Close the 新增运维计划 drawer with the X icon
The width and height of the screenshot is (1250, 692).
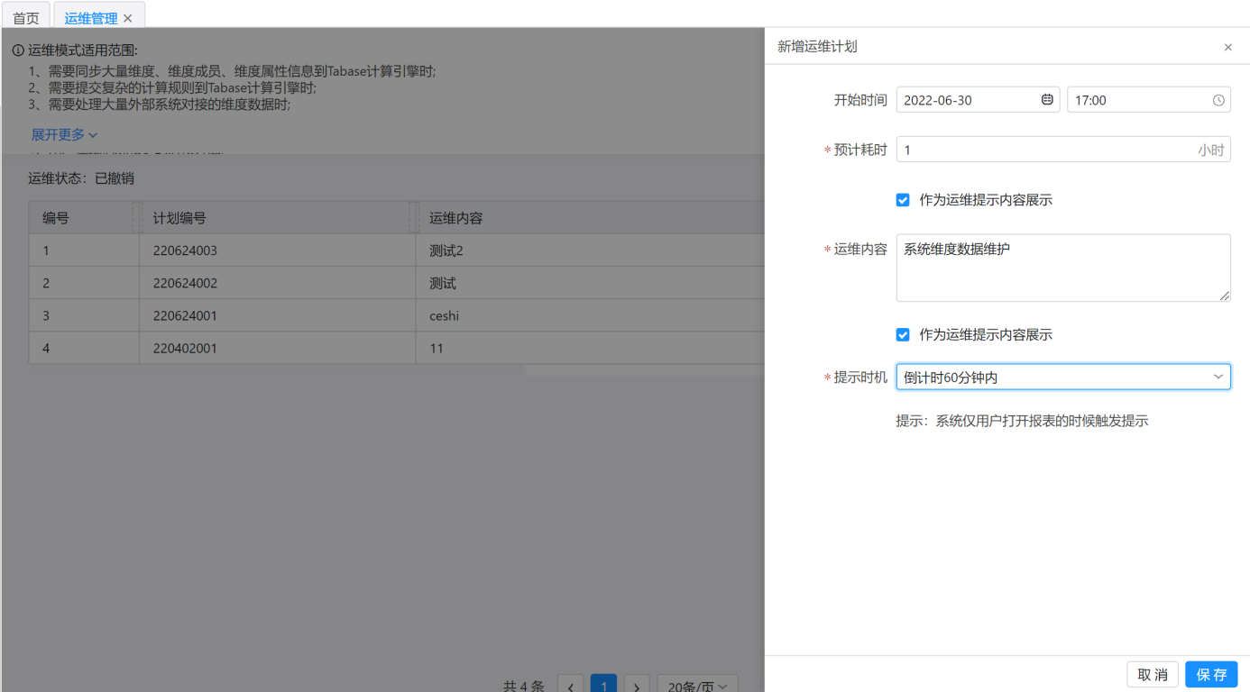[1227, 47]
